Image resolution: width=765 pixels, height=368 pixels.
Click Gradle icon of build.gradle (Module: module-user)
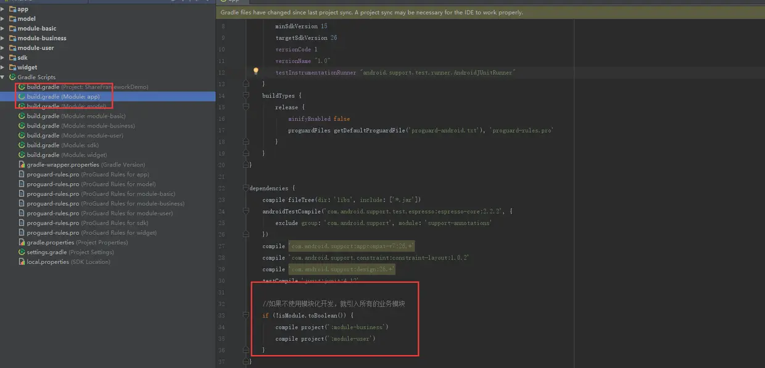[22, 136]
